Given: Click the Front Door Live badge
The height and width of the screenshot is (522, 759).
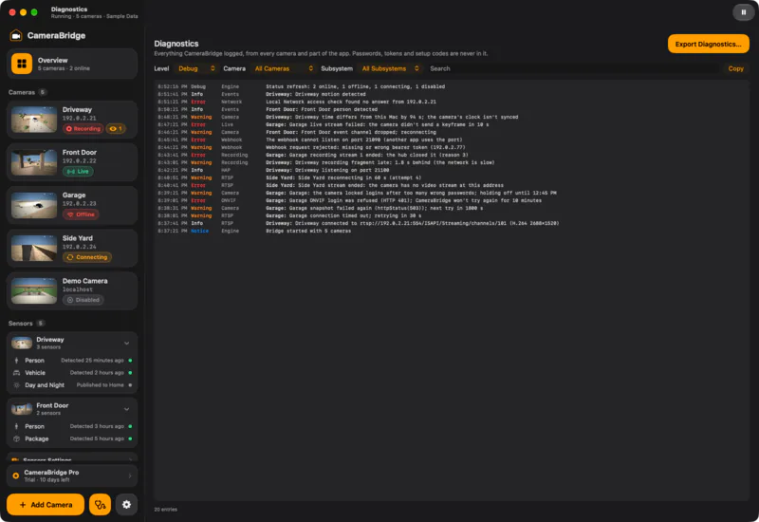Looking at the screenshot, I should [x=78, y=172].
